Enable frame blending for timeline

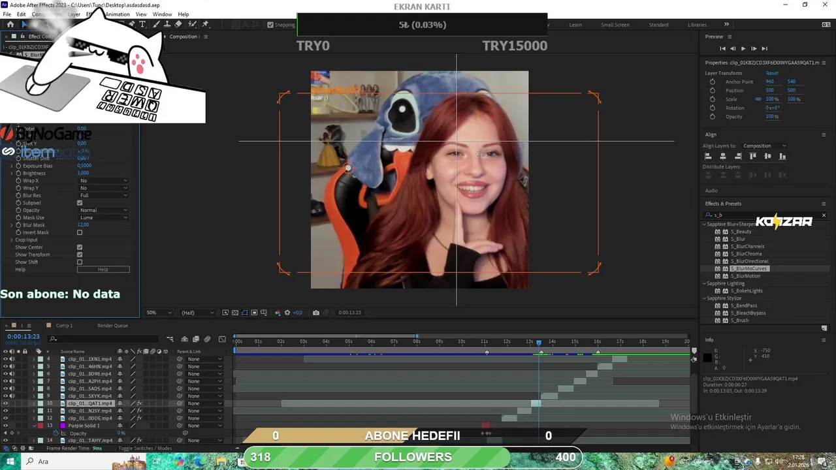196,339
